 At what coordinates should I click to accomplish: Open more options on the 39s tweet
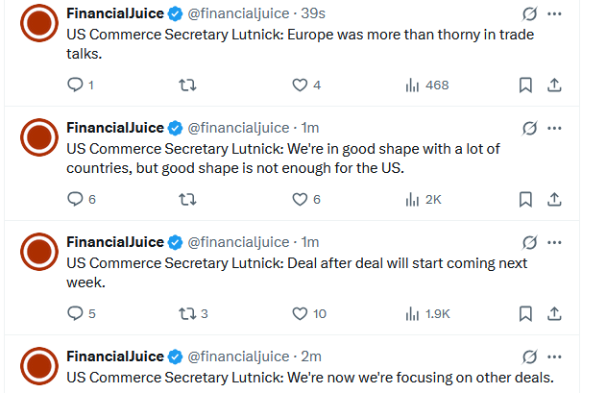coord(554,14)
